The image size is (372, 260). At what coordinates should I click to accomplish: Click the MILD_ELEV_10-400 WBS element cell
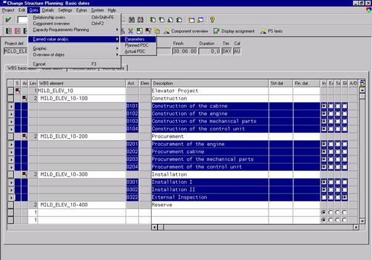pos(81,205)
